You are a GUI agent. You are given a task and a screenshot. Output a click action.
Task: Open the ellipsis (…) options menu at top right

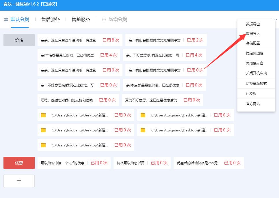275,18
